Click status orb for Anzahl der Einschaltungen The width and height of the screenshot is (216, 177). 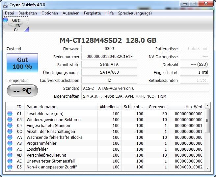click(x=10, y=131)
